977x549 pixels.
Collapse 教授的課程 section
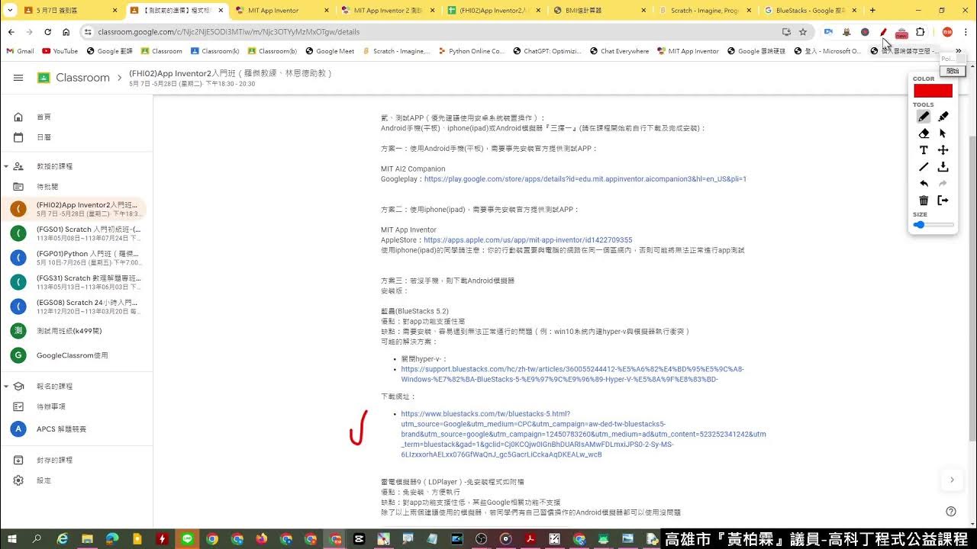[x=6, y=166]
